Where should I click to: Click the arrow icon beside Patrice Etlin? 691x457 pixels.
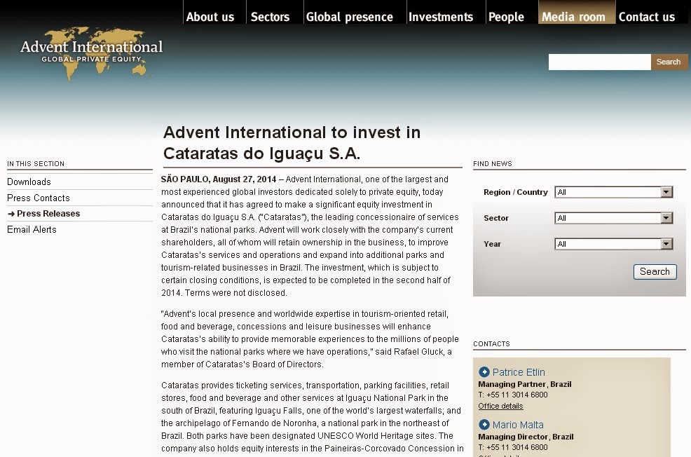coord(484,372)
